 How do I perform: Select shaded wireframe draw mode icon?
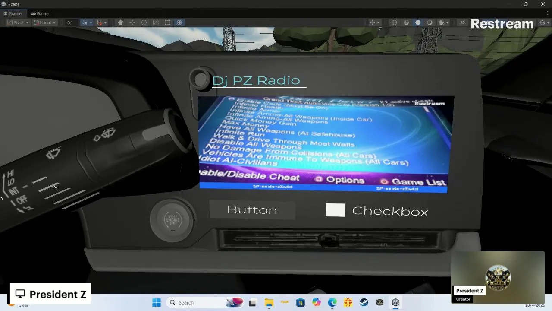(x=406, y=22)
